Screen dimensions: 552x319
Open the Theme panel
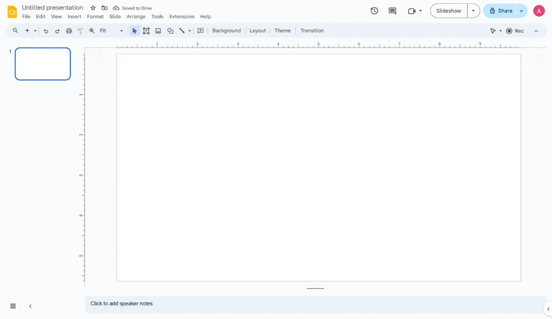pyautogui.click(x=283, y=30)
